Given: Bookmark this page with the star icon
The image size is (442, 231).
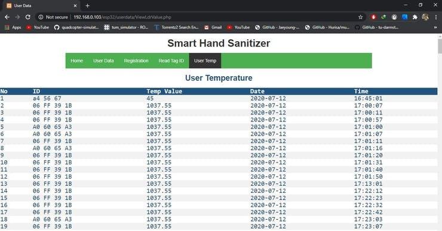Looking at the screenshot, I should pyautogui.click(x=360, y=17).
